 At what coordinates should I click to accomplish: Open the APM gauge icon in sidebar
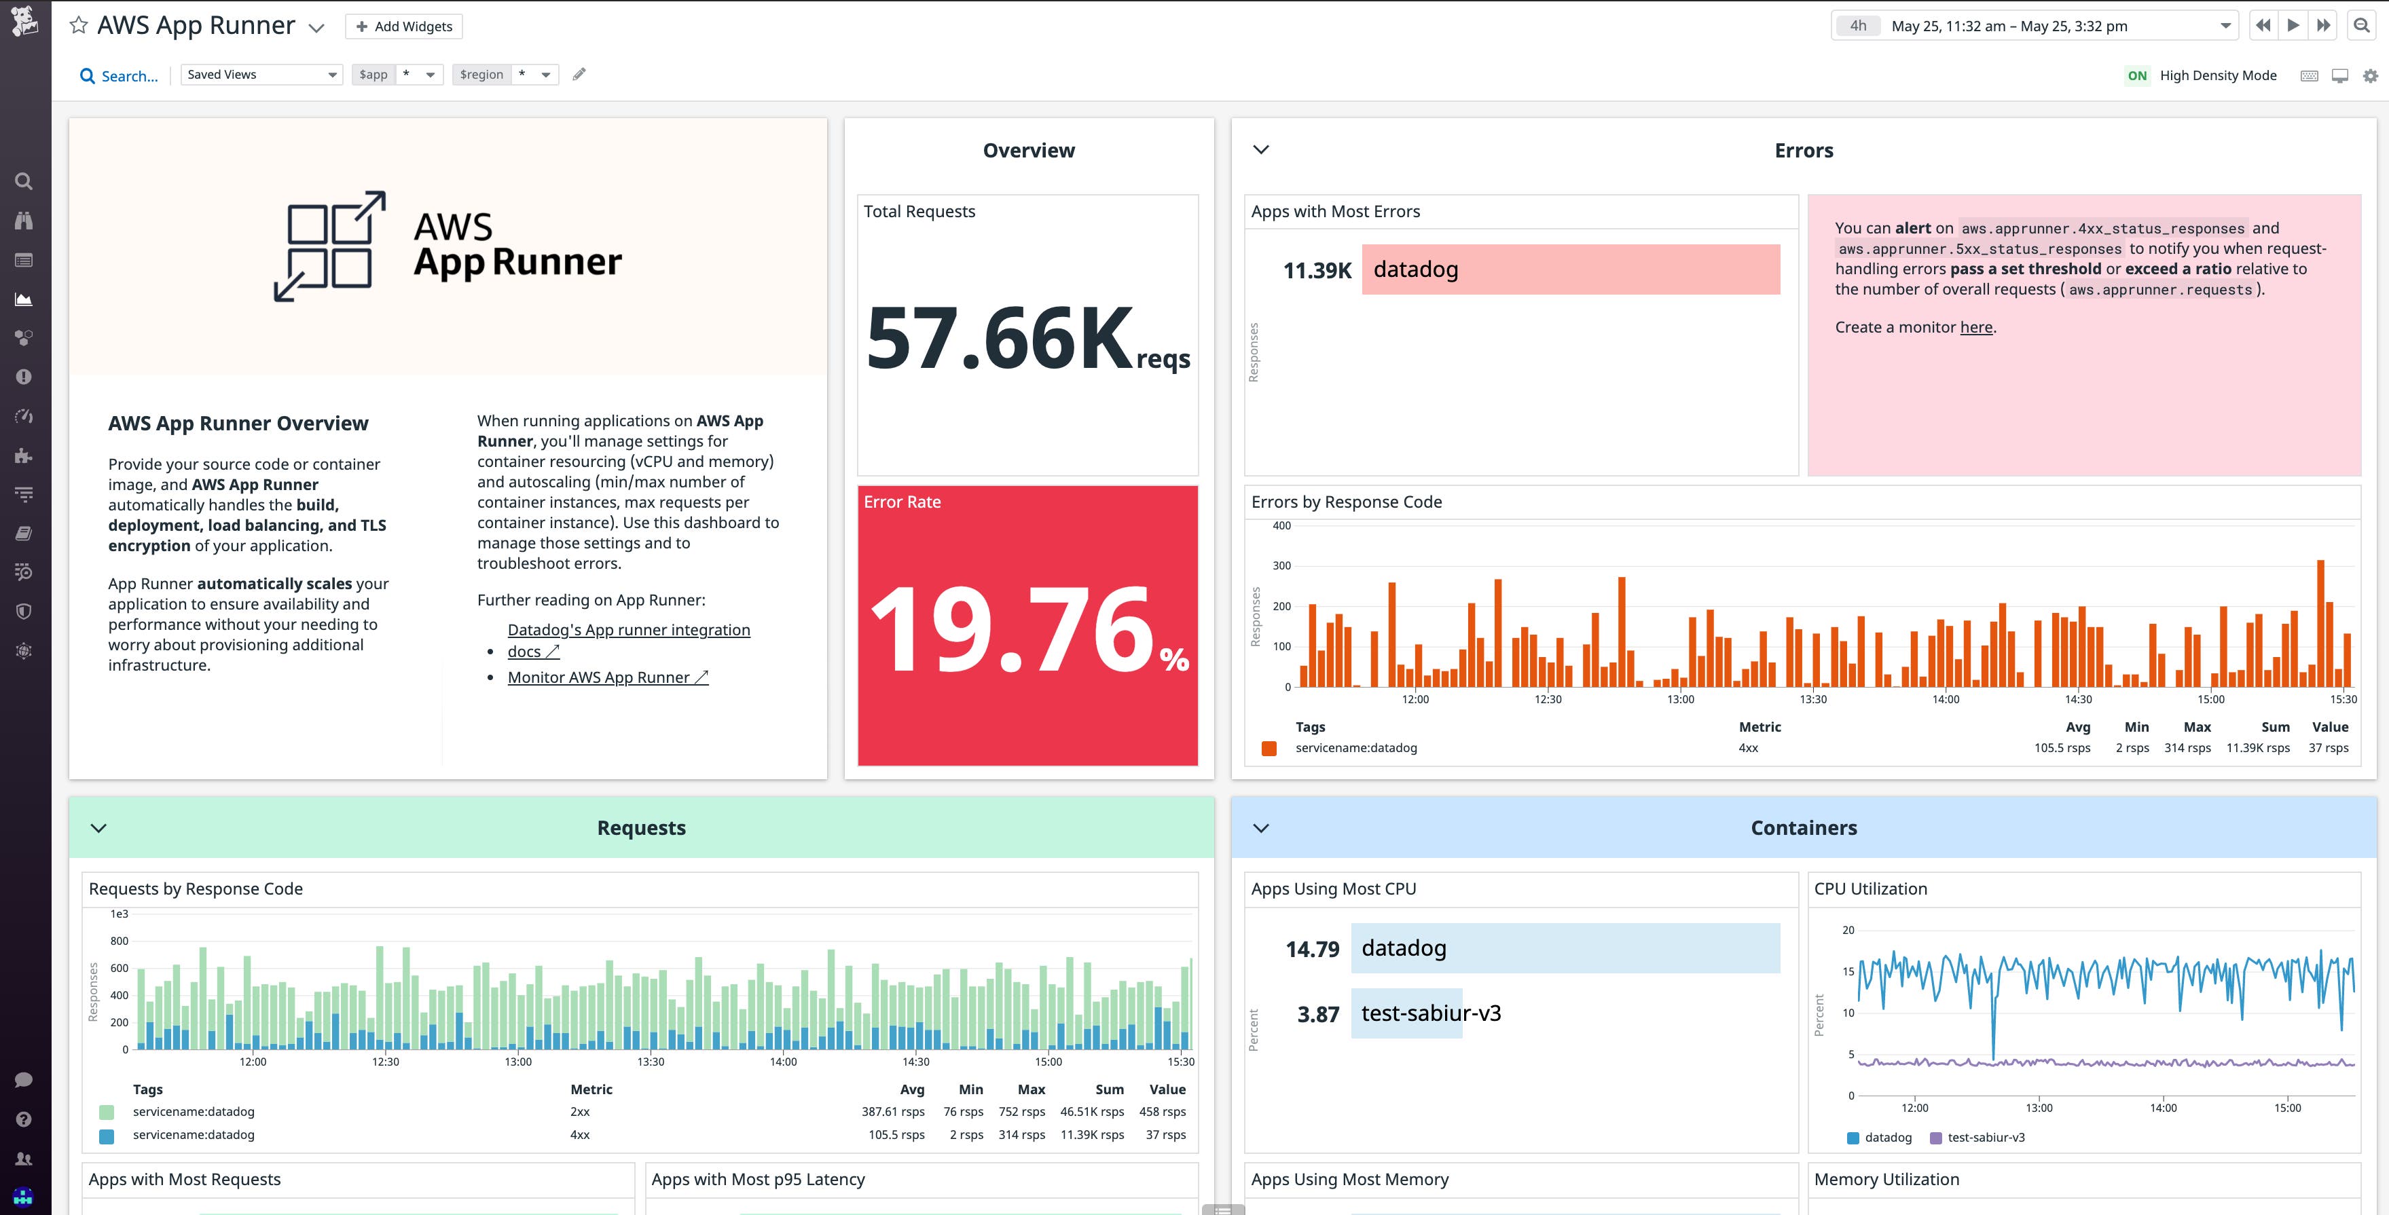[x=23, y=415]
